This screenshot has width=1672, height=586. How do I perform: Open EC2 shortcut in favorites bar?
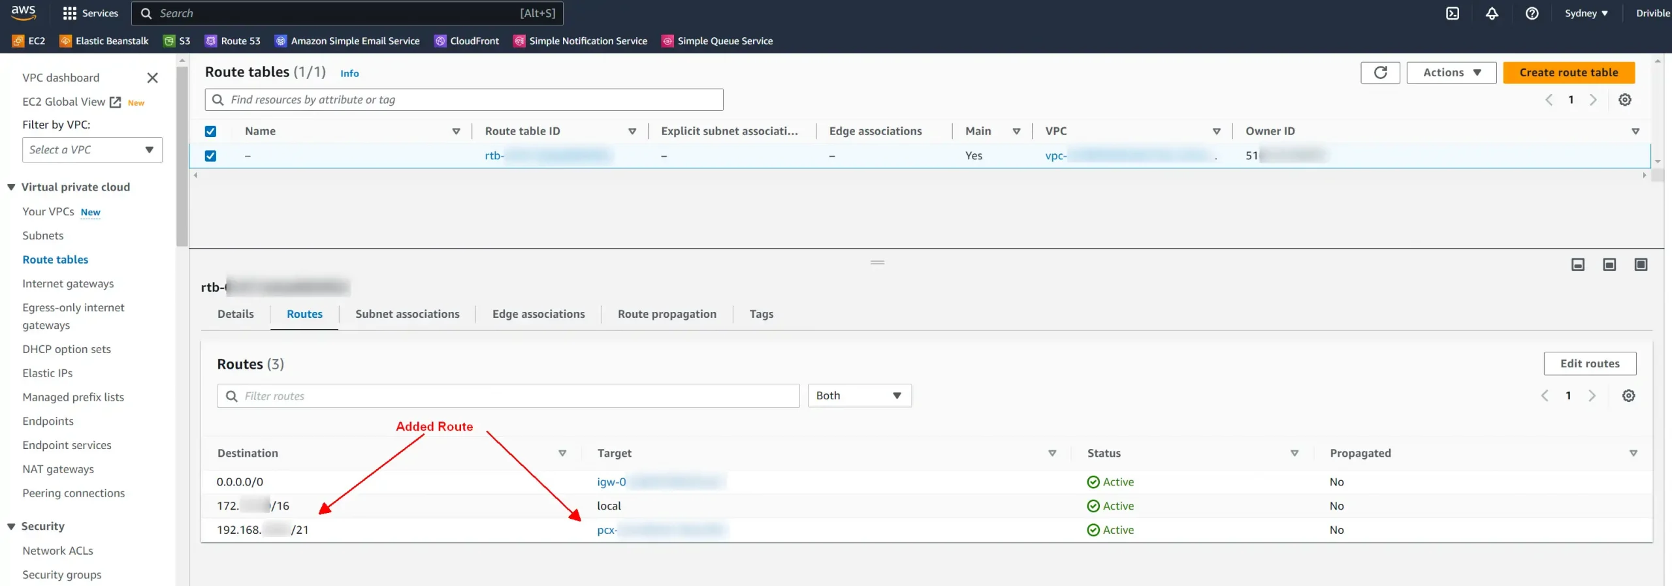(29, 40)
